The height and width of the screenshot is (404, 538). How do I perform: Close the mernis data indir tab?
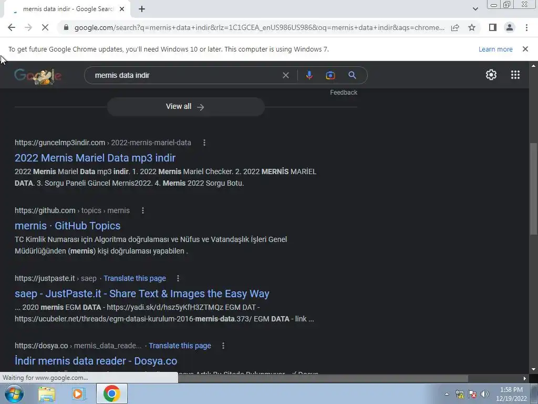pos(122,9)
